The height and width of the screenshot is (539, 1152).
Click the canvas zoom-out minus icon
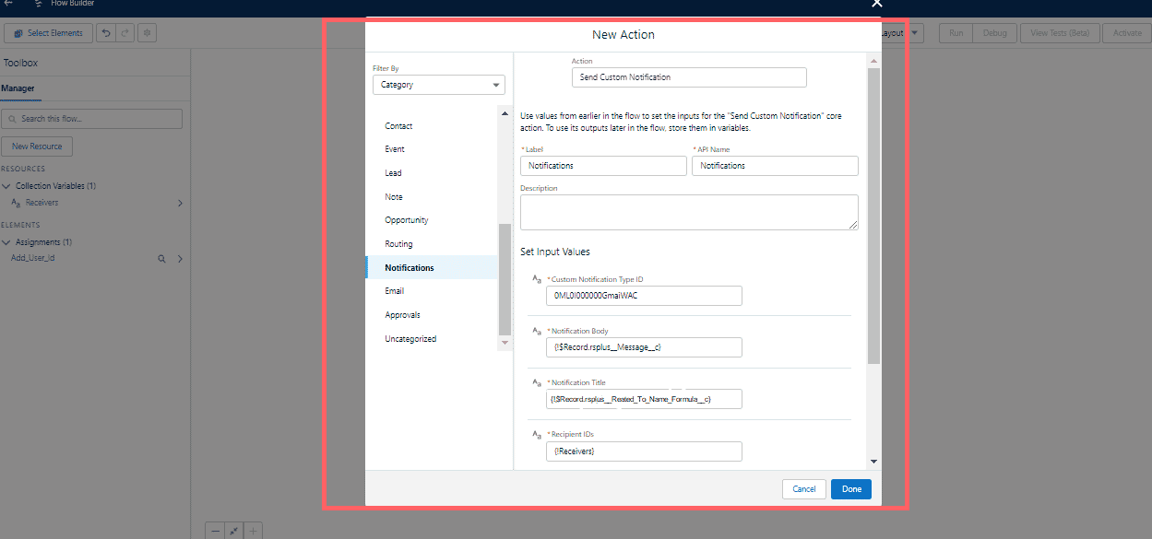point(215,531)
